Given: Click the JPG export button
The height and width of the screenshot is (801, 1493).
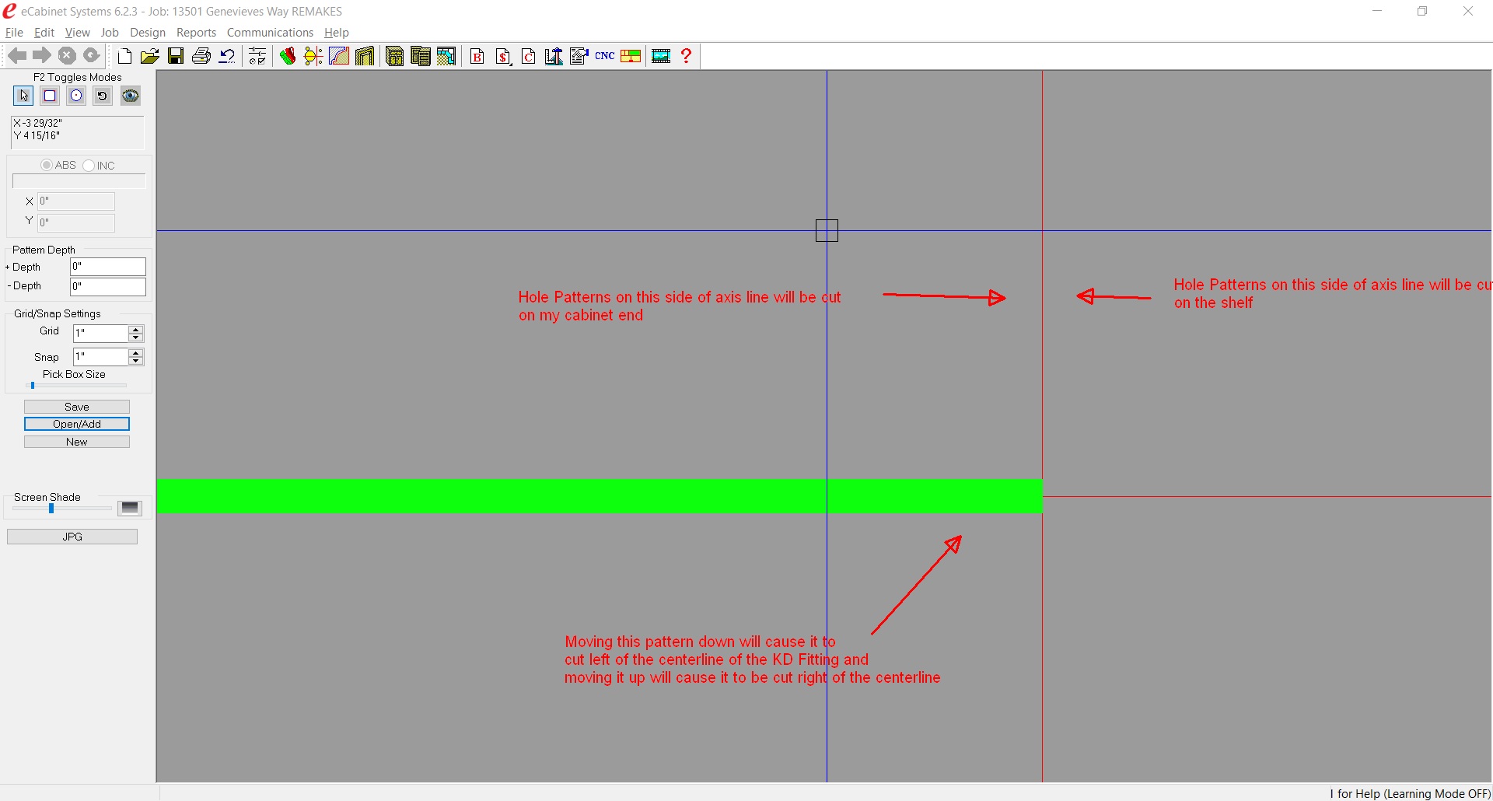Looking at the screenshot, I should point(72,537).
